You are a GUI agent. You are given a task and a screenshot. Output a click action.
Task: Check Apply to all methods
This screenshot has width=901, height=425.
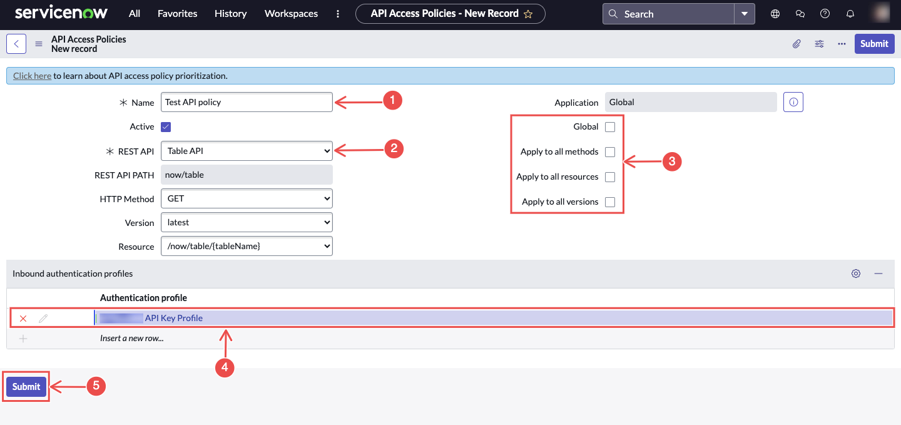coord(610,151)
